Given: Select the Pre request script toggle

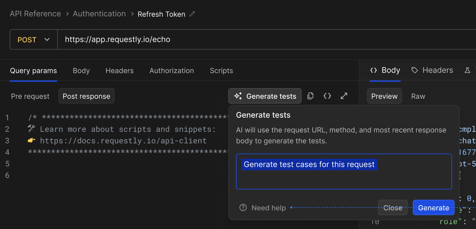Looking at the screenshot, I should pyautogui.click(x=30, y=96).
